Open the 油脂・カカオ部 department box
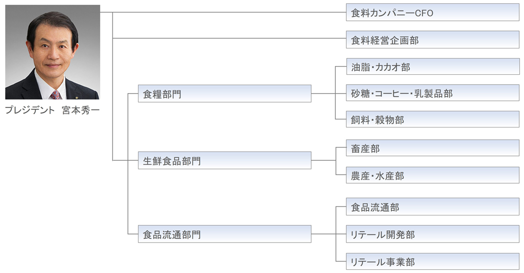The image size is (524, 273). point(433,67)
